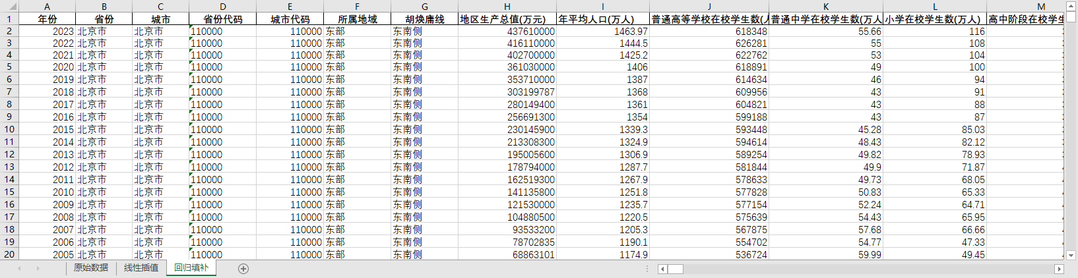
Task: Select column E header
Action: click(x=290, y=6)
